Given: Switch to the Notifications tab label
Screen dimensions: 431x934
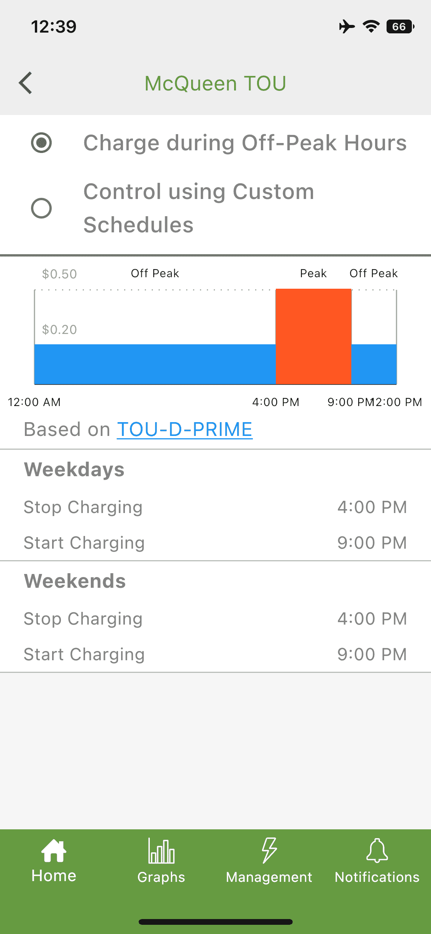Looking at the screenshot, I should [x=377, y=877].
